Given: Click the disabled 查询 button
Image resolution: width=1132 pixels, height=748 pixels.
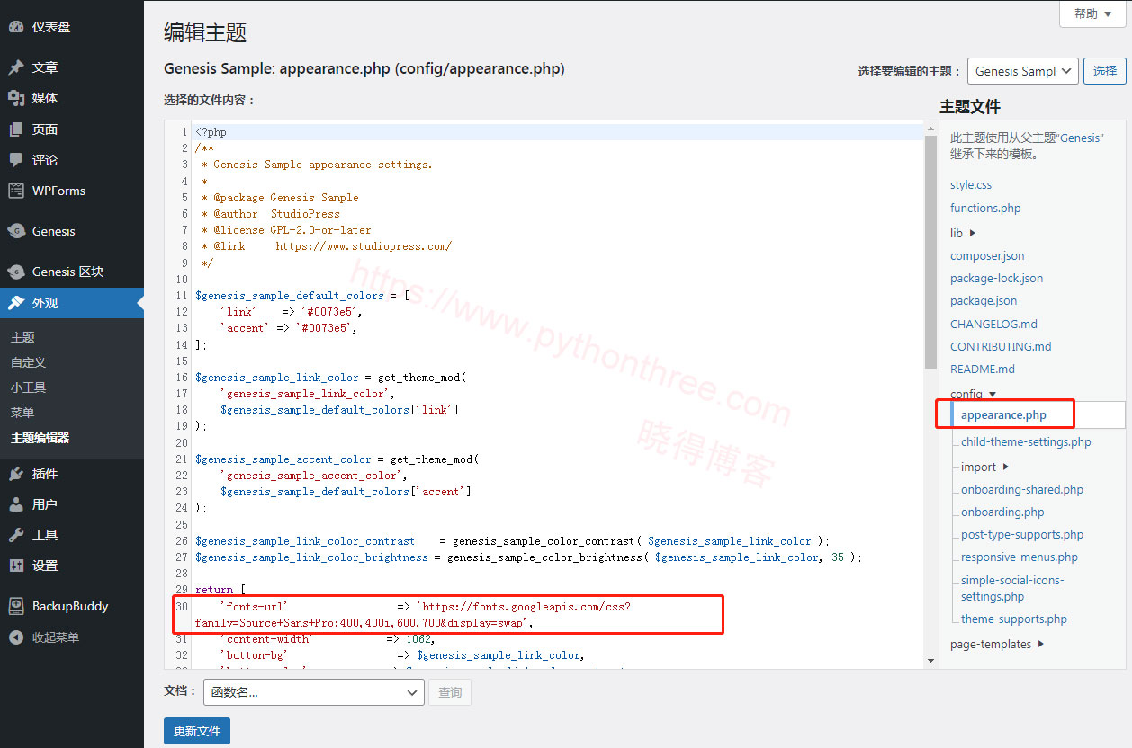Looking at the screenshot, I should (x=450, y=692).
